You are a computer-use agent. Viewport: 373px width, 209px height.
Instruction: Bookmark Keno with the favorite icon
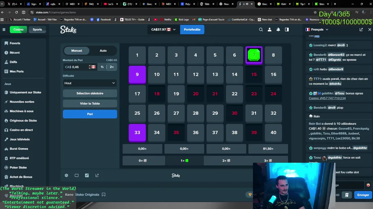[x=103, y=194]
